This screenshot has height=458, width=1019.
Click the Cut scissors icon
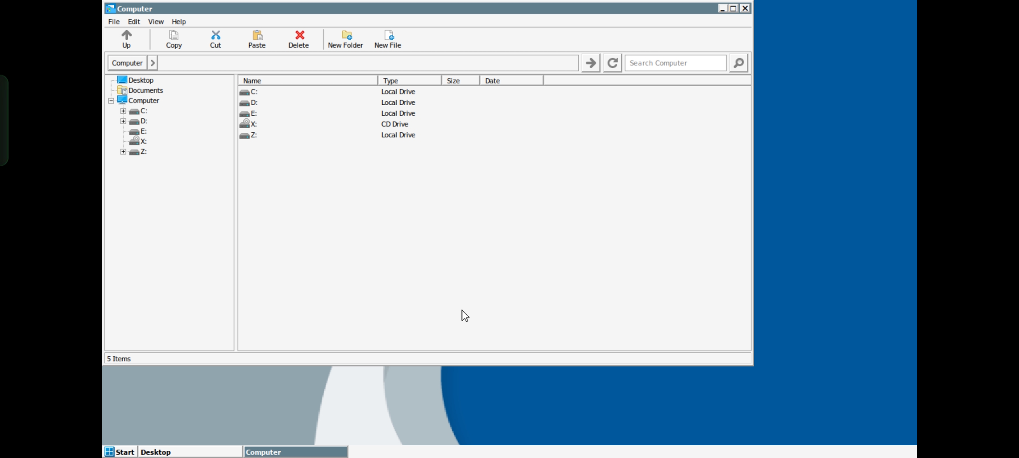tap(216, 35)
